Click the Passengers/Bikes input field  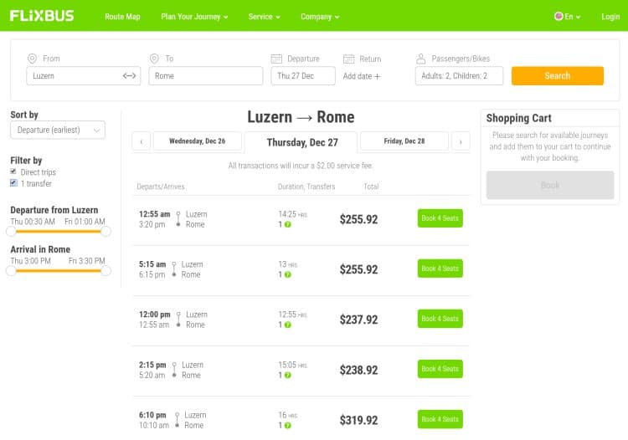click(460, 76)
